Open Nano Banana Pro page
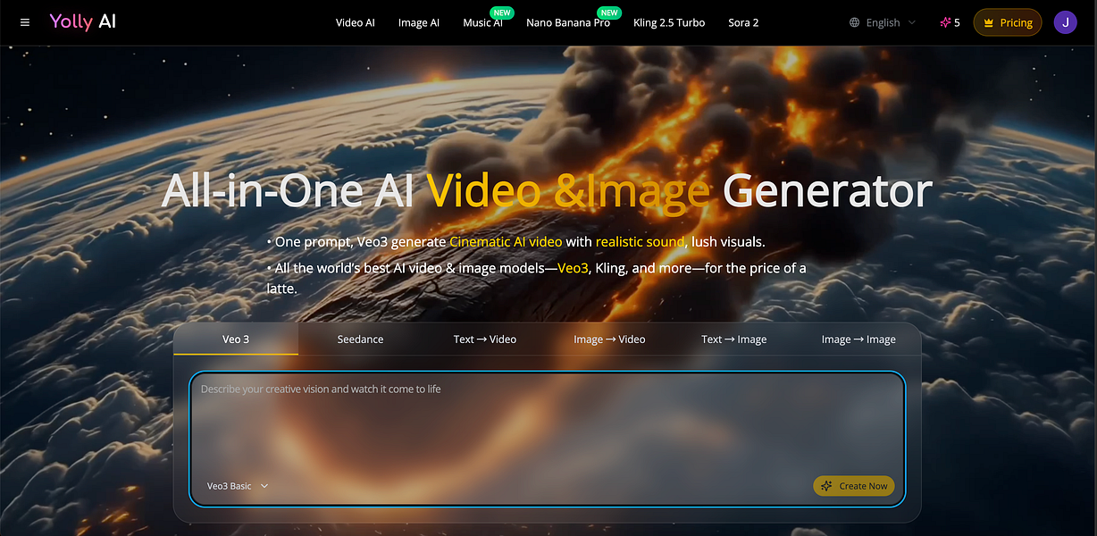1097x536 pixels. 568,22
